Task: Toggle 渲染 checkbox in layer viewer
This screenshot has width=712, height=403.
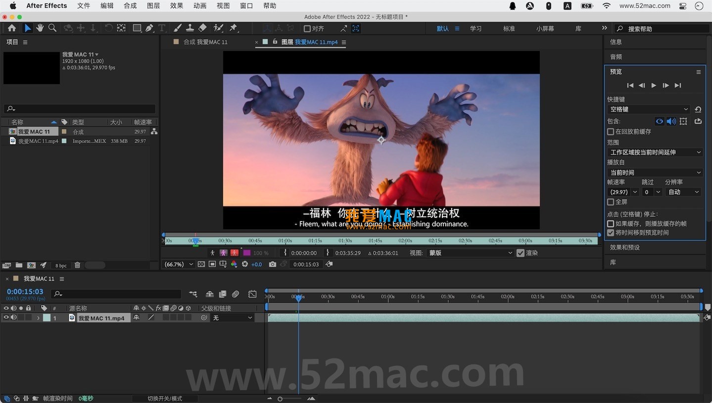Action: coord(521,253)
